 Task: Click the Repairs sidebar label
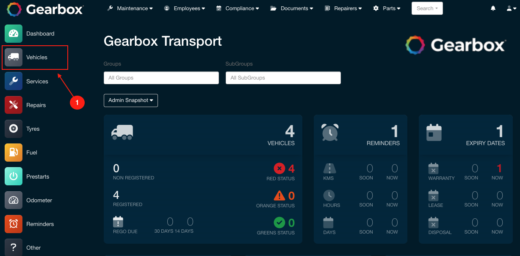36,105
